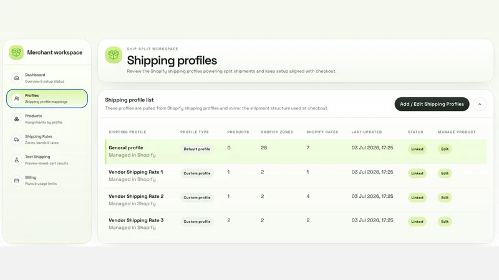Click the Shipping profiles page title
Screen dimensions: 499x280
click(172, 60)
